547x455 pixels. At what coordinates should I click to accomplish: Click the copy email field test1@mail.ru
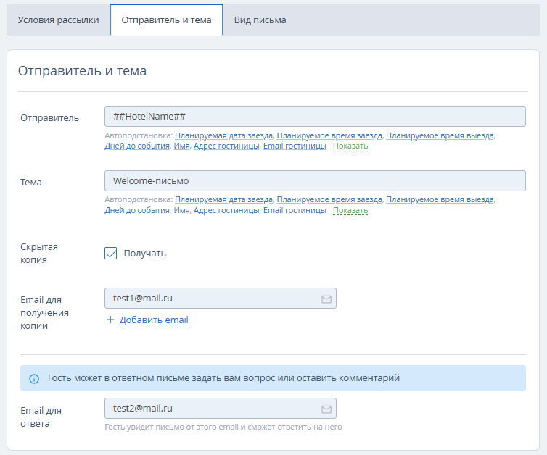(210, 298)
